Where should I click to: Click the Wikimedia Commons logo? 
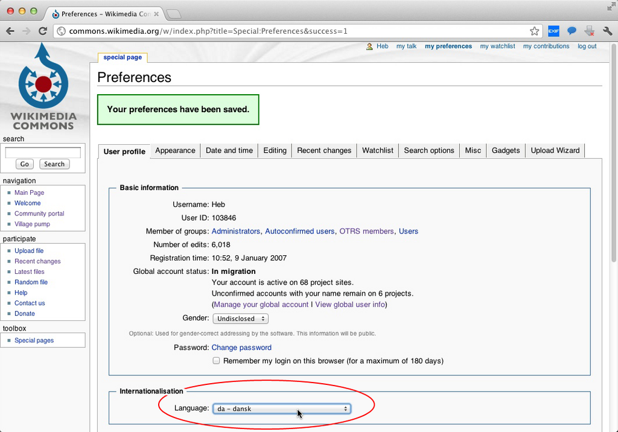click(43, 87)
